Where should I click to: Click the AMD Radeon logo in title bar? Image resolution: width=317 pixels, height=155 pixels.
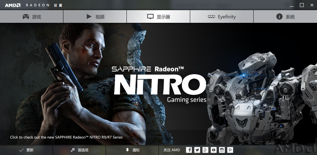click(x=13, y=5)
